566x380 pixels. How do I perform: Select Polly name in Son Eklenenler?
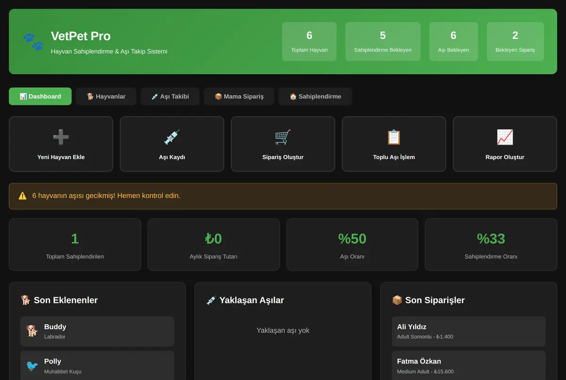[x=53, y=361]
